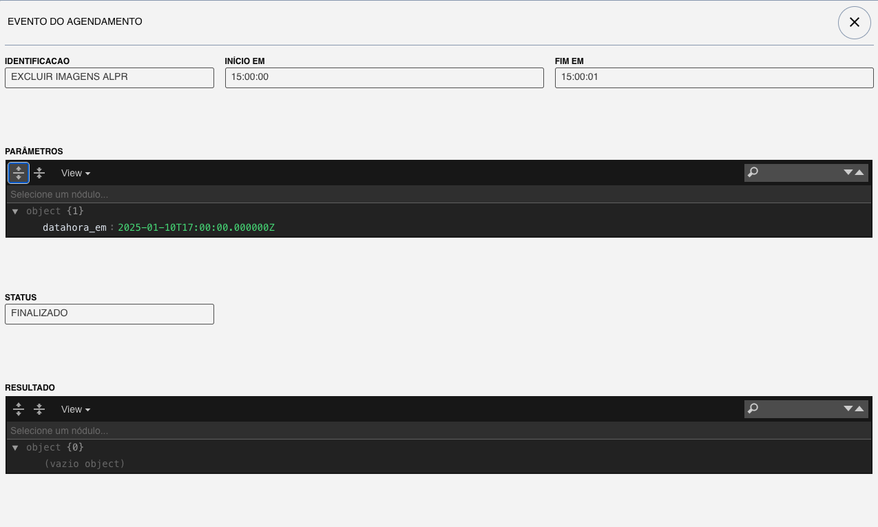
Task: Click next-result down arrow in Parâmetros search
Action: click(x=848, y=173)
